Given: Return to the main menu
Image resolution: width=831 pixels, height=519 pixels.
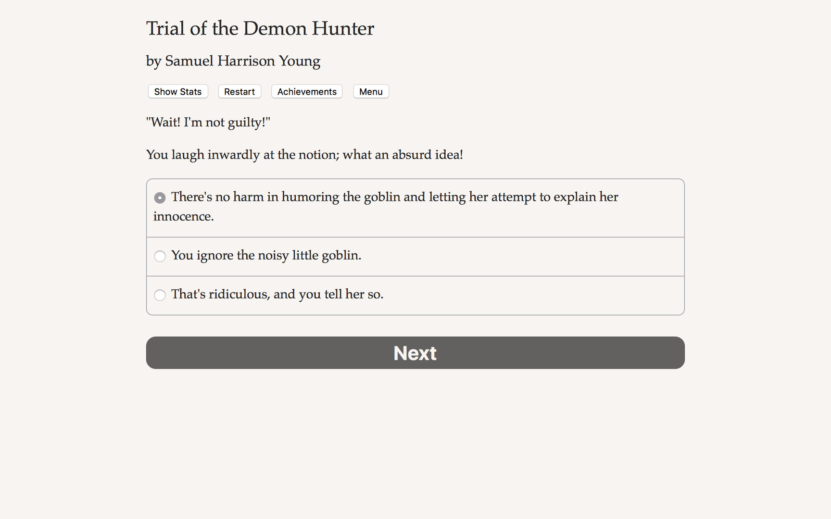Looking at the screenshot, I should click(371, 91).
